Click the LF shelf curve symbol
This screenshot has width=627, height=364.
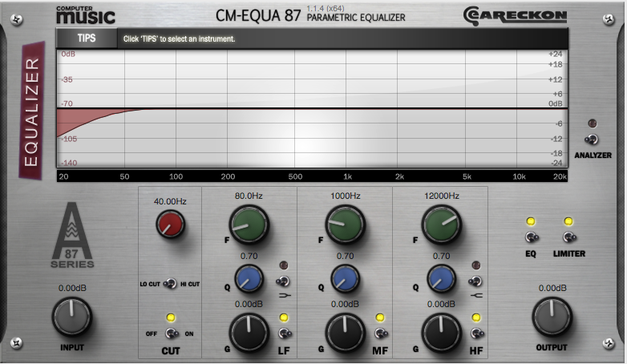(284, 296)
